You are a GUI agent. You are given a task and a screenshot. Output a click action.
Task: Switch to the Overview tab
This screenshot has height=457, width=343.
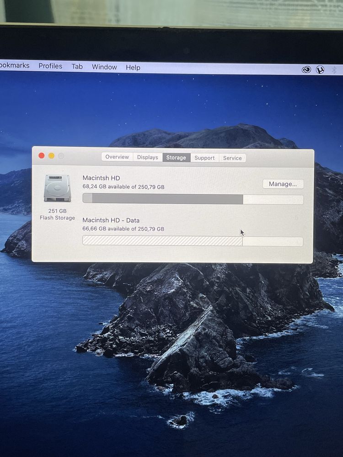(117, 157)
